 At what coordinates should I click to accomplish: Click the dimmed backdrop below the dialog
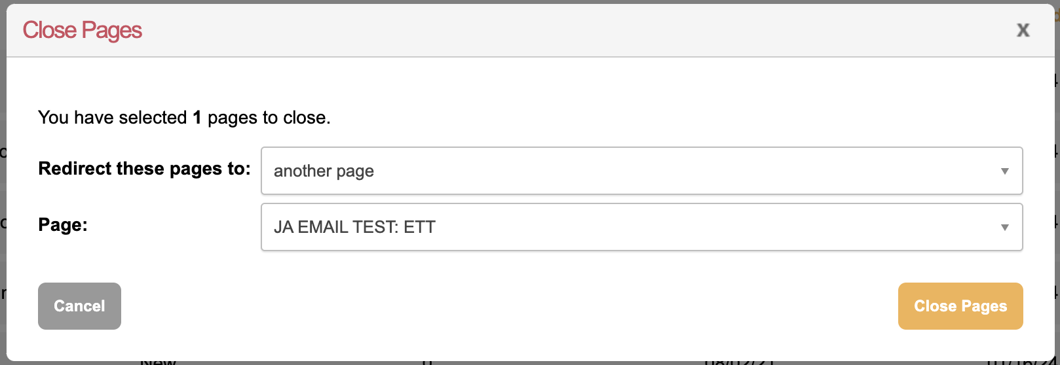click(x=524, y=363)
